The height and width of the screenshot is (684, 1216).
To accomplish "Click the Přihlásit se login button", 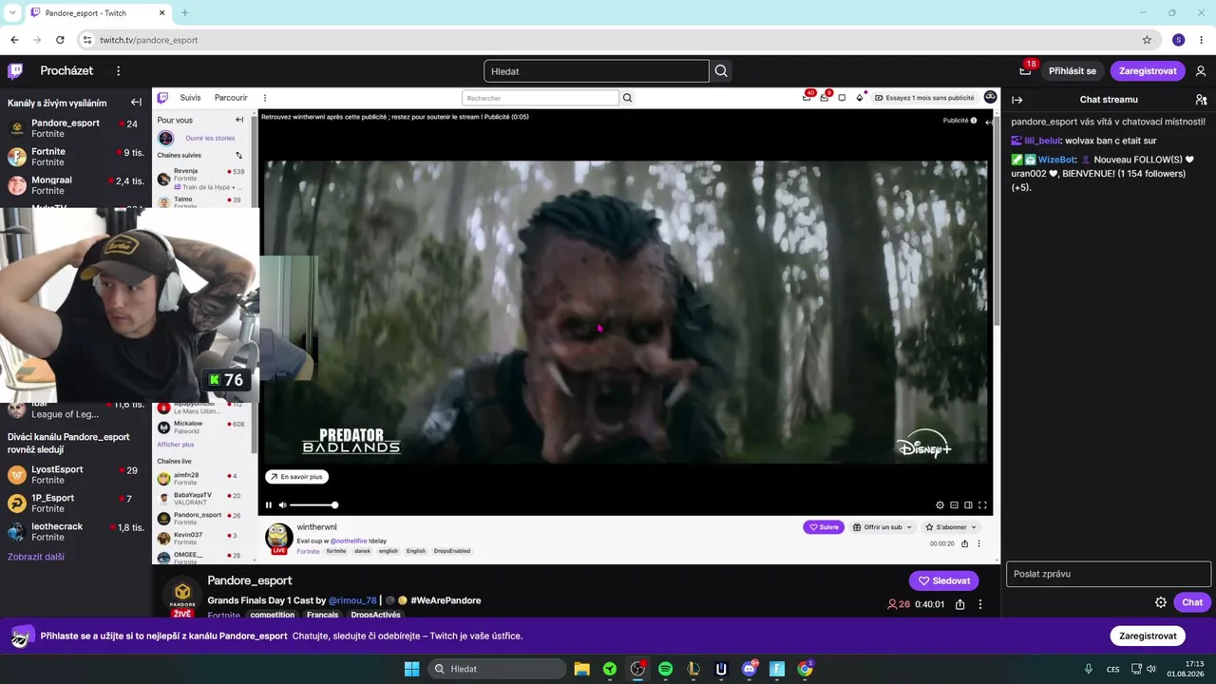I will pos(1073,71).
